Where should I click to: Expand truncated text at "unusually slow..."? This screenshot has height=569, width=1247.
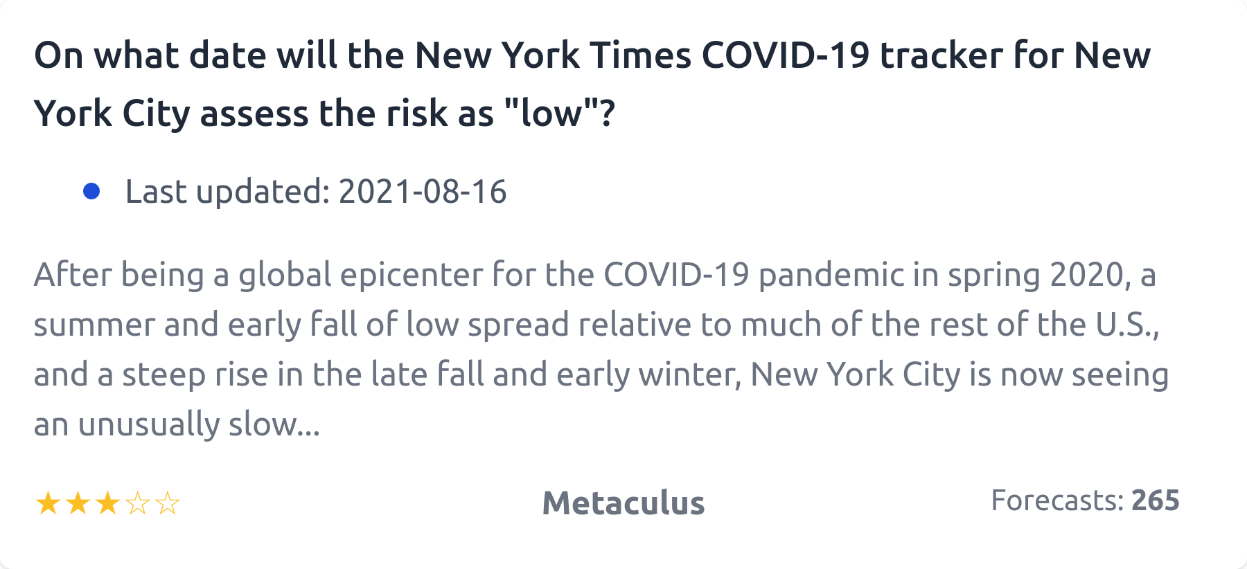pos(268,424)
